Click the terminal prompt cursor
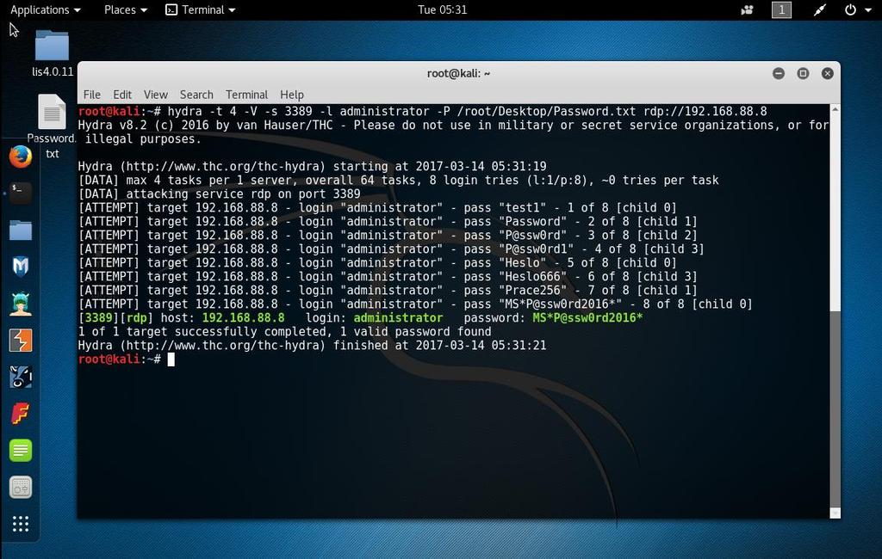This screenshot has height=559, width=882. click(x=171, y=359)
